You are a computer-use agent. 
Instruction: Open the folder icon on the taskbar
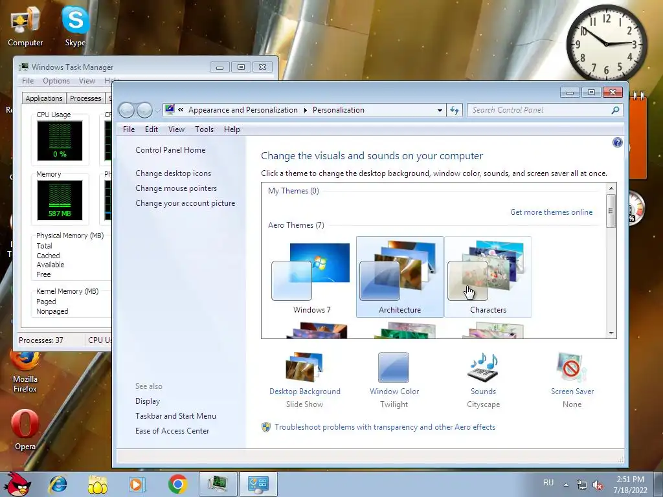pos(97,484)
